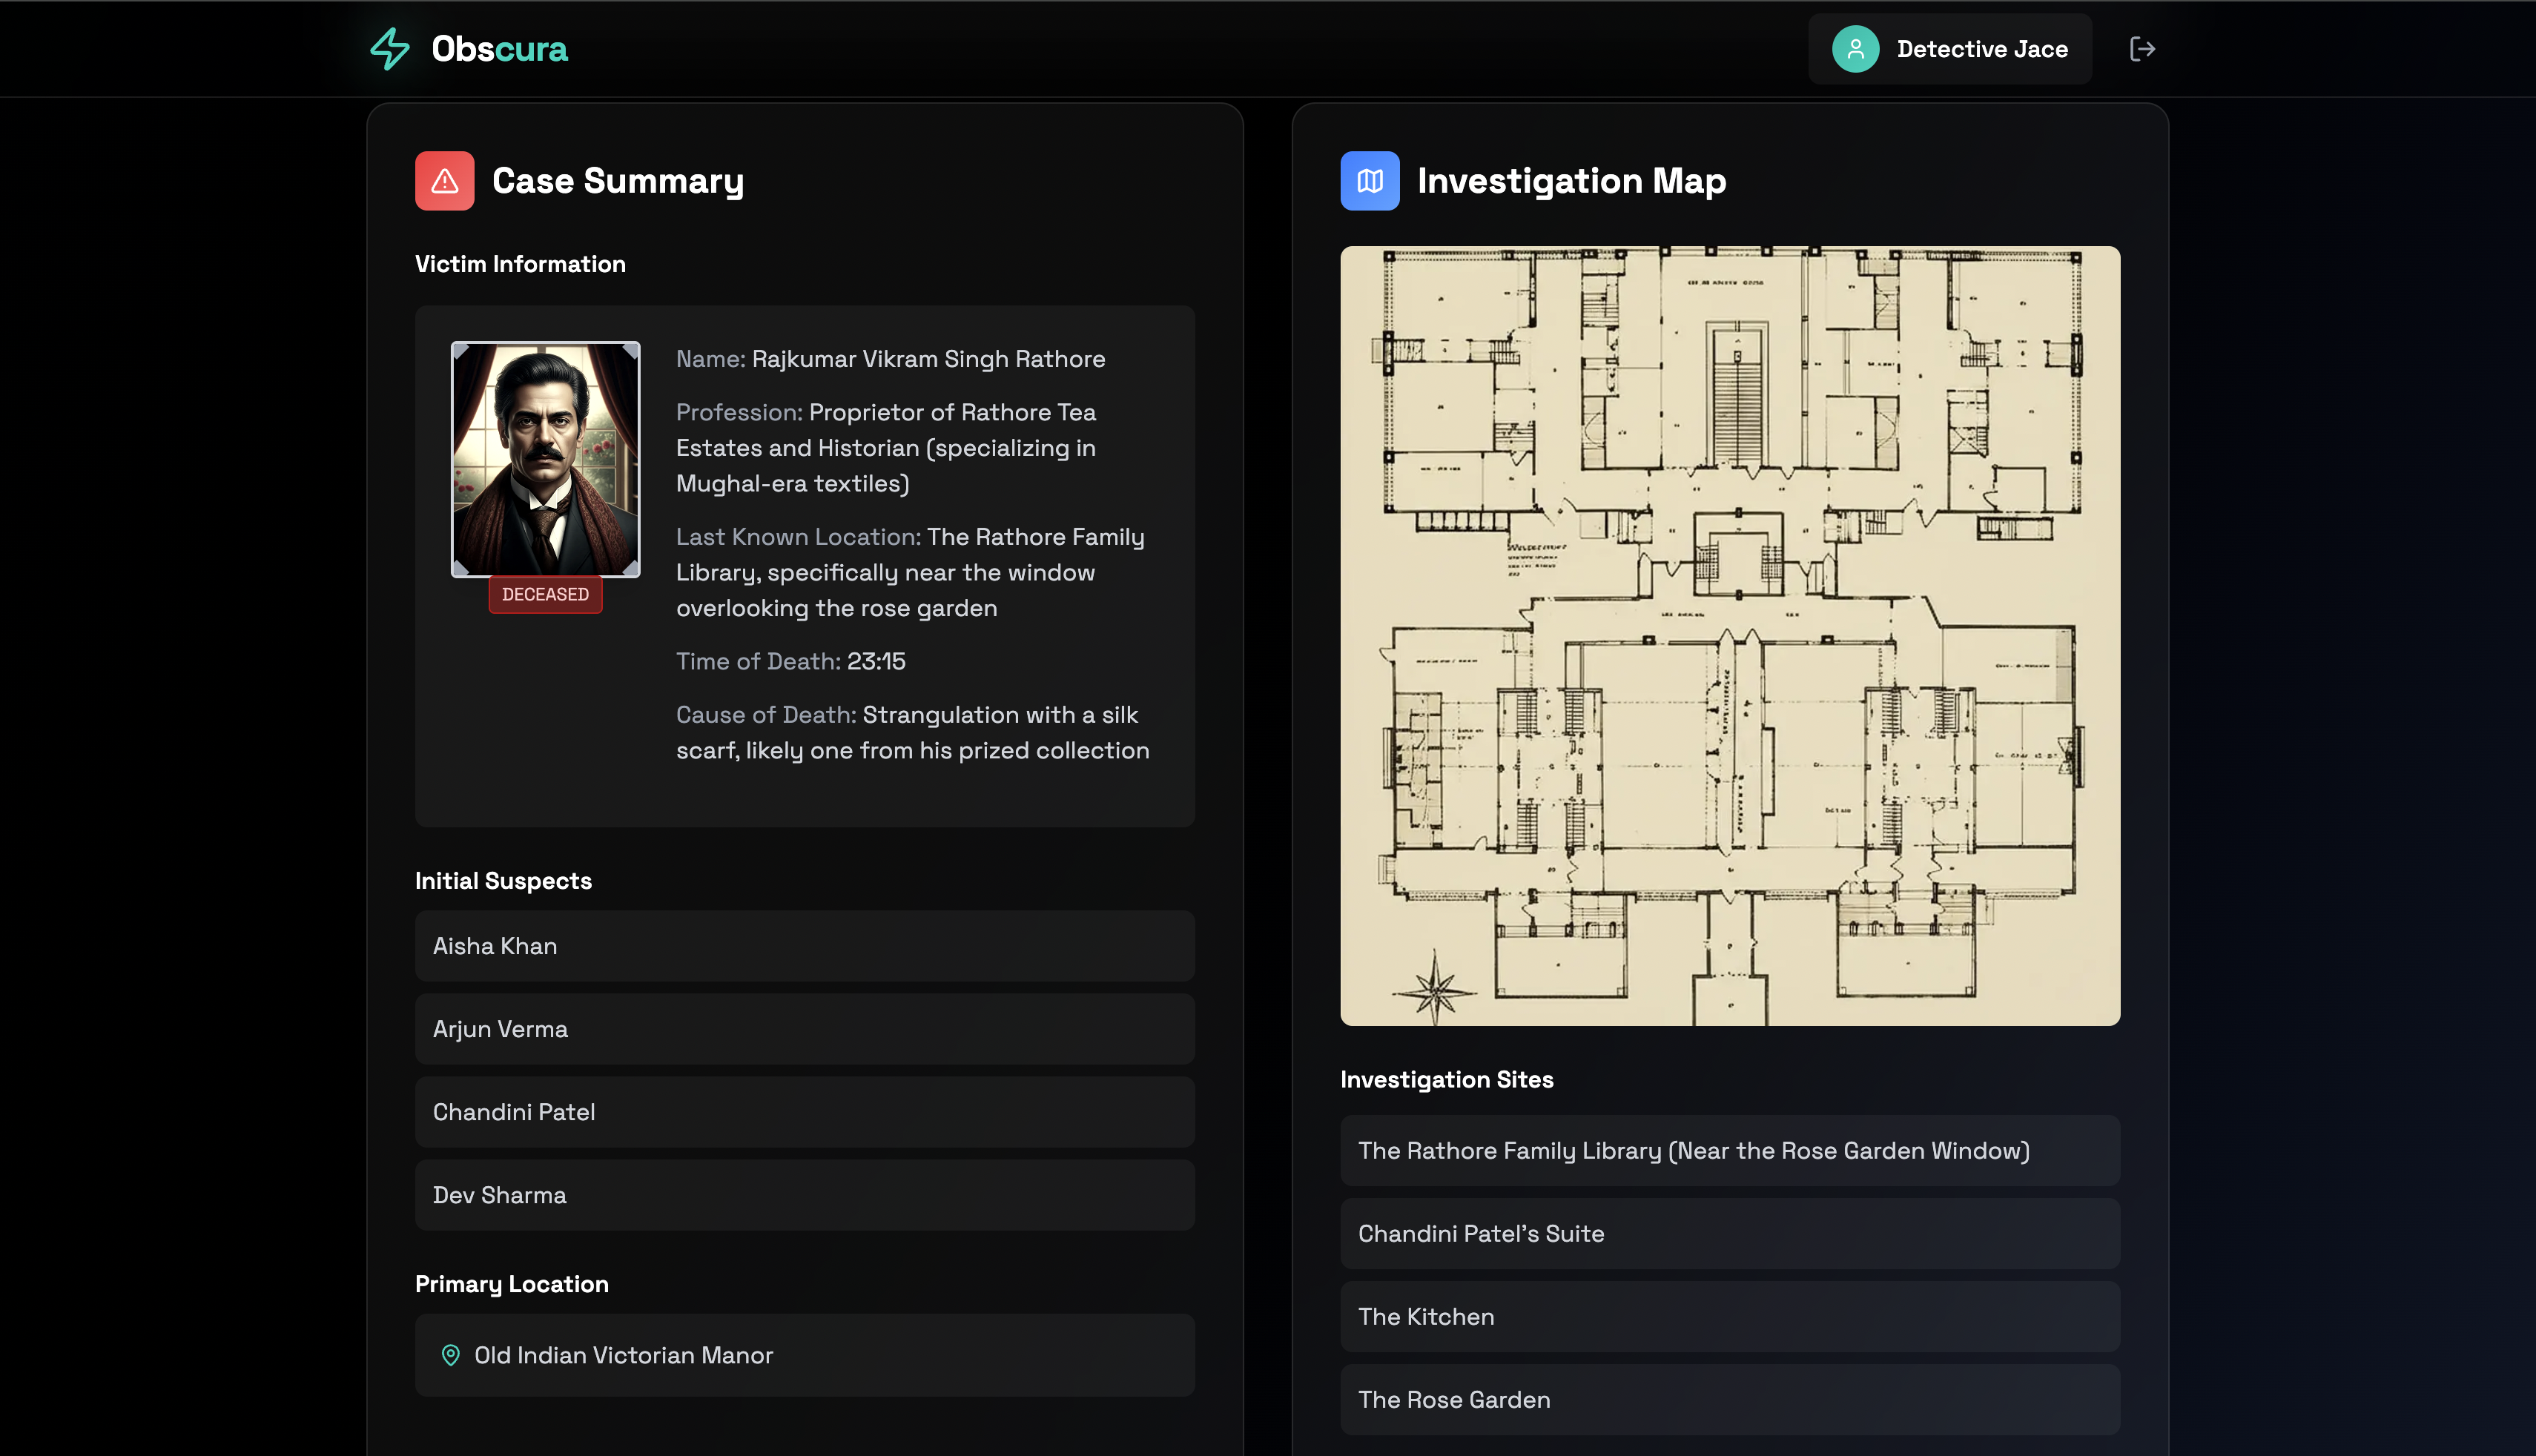The height and width of the screenshot is (1456, 2536).
Task: Click the red Case Summary warning icon
Action: [444, 181]
